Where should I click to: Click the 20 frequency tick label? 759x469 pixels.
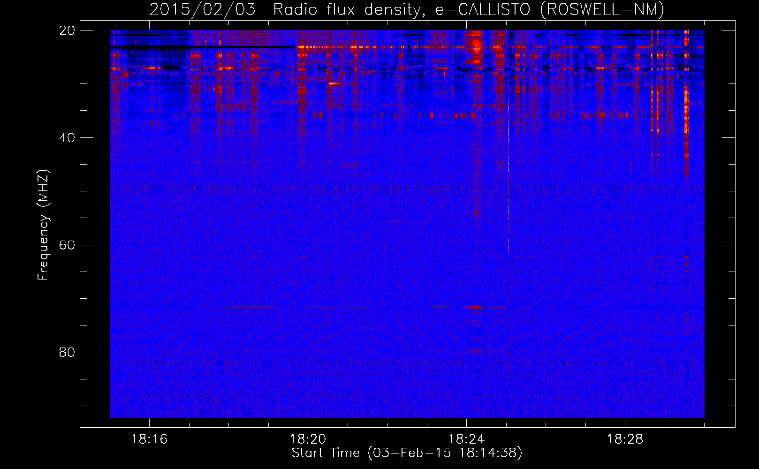pos(67,30)
